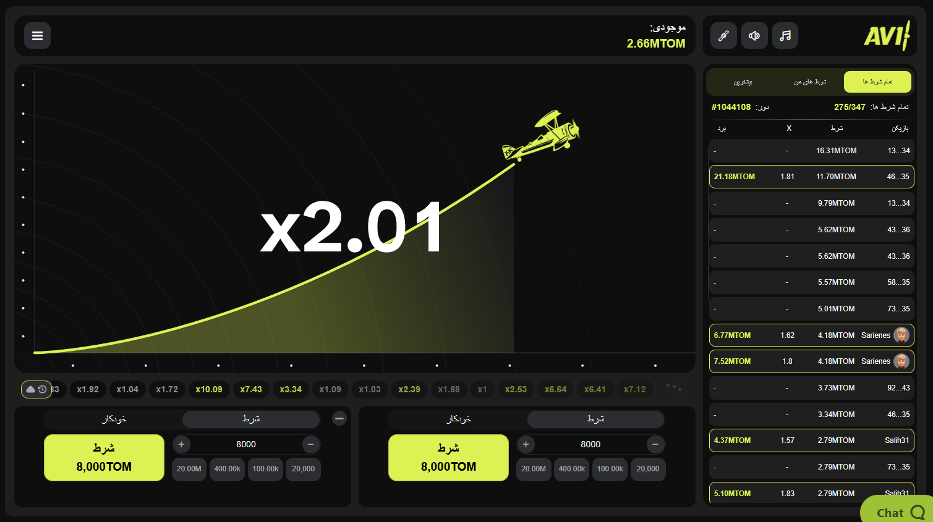Click the AVI logo
The width and height of the screenshot is (933, 522).
click(887, 36)
